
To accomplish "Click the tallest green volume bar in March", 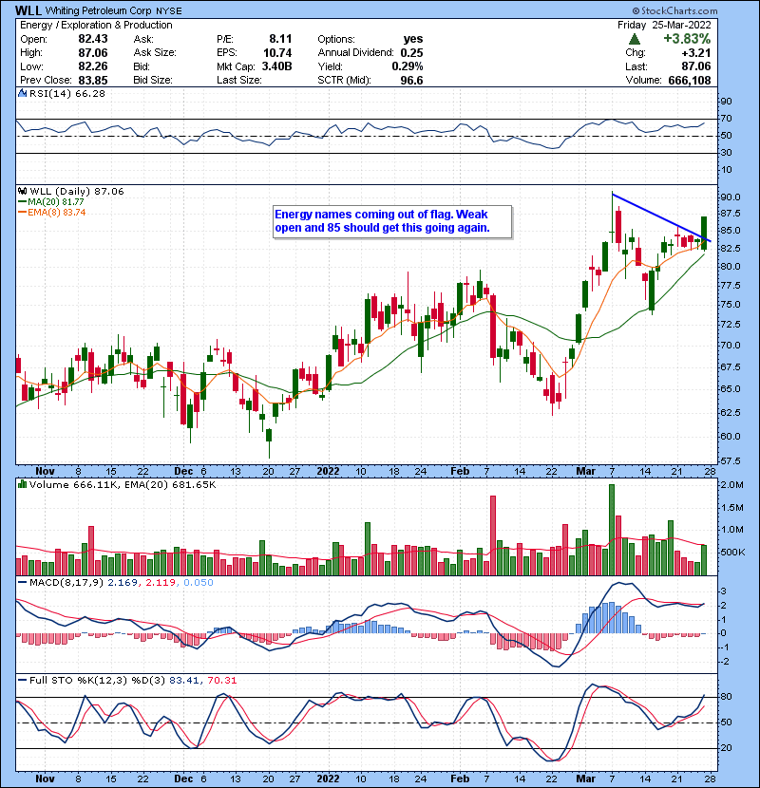I will 612,530.
